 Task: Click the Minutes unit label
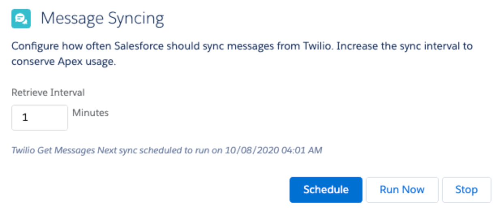(90, 113)
